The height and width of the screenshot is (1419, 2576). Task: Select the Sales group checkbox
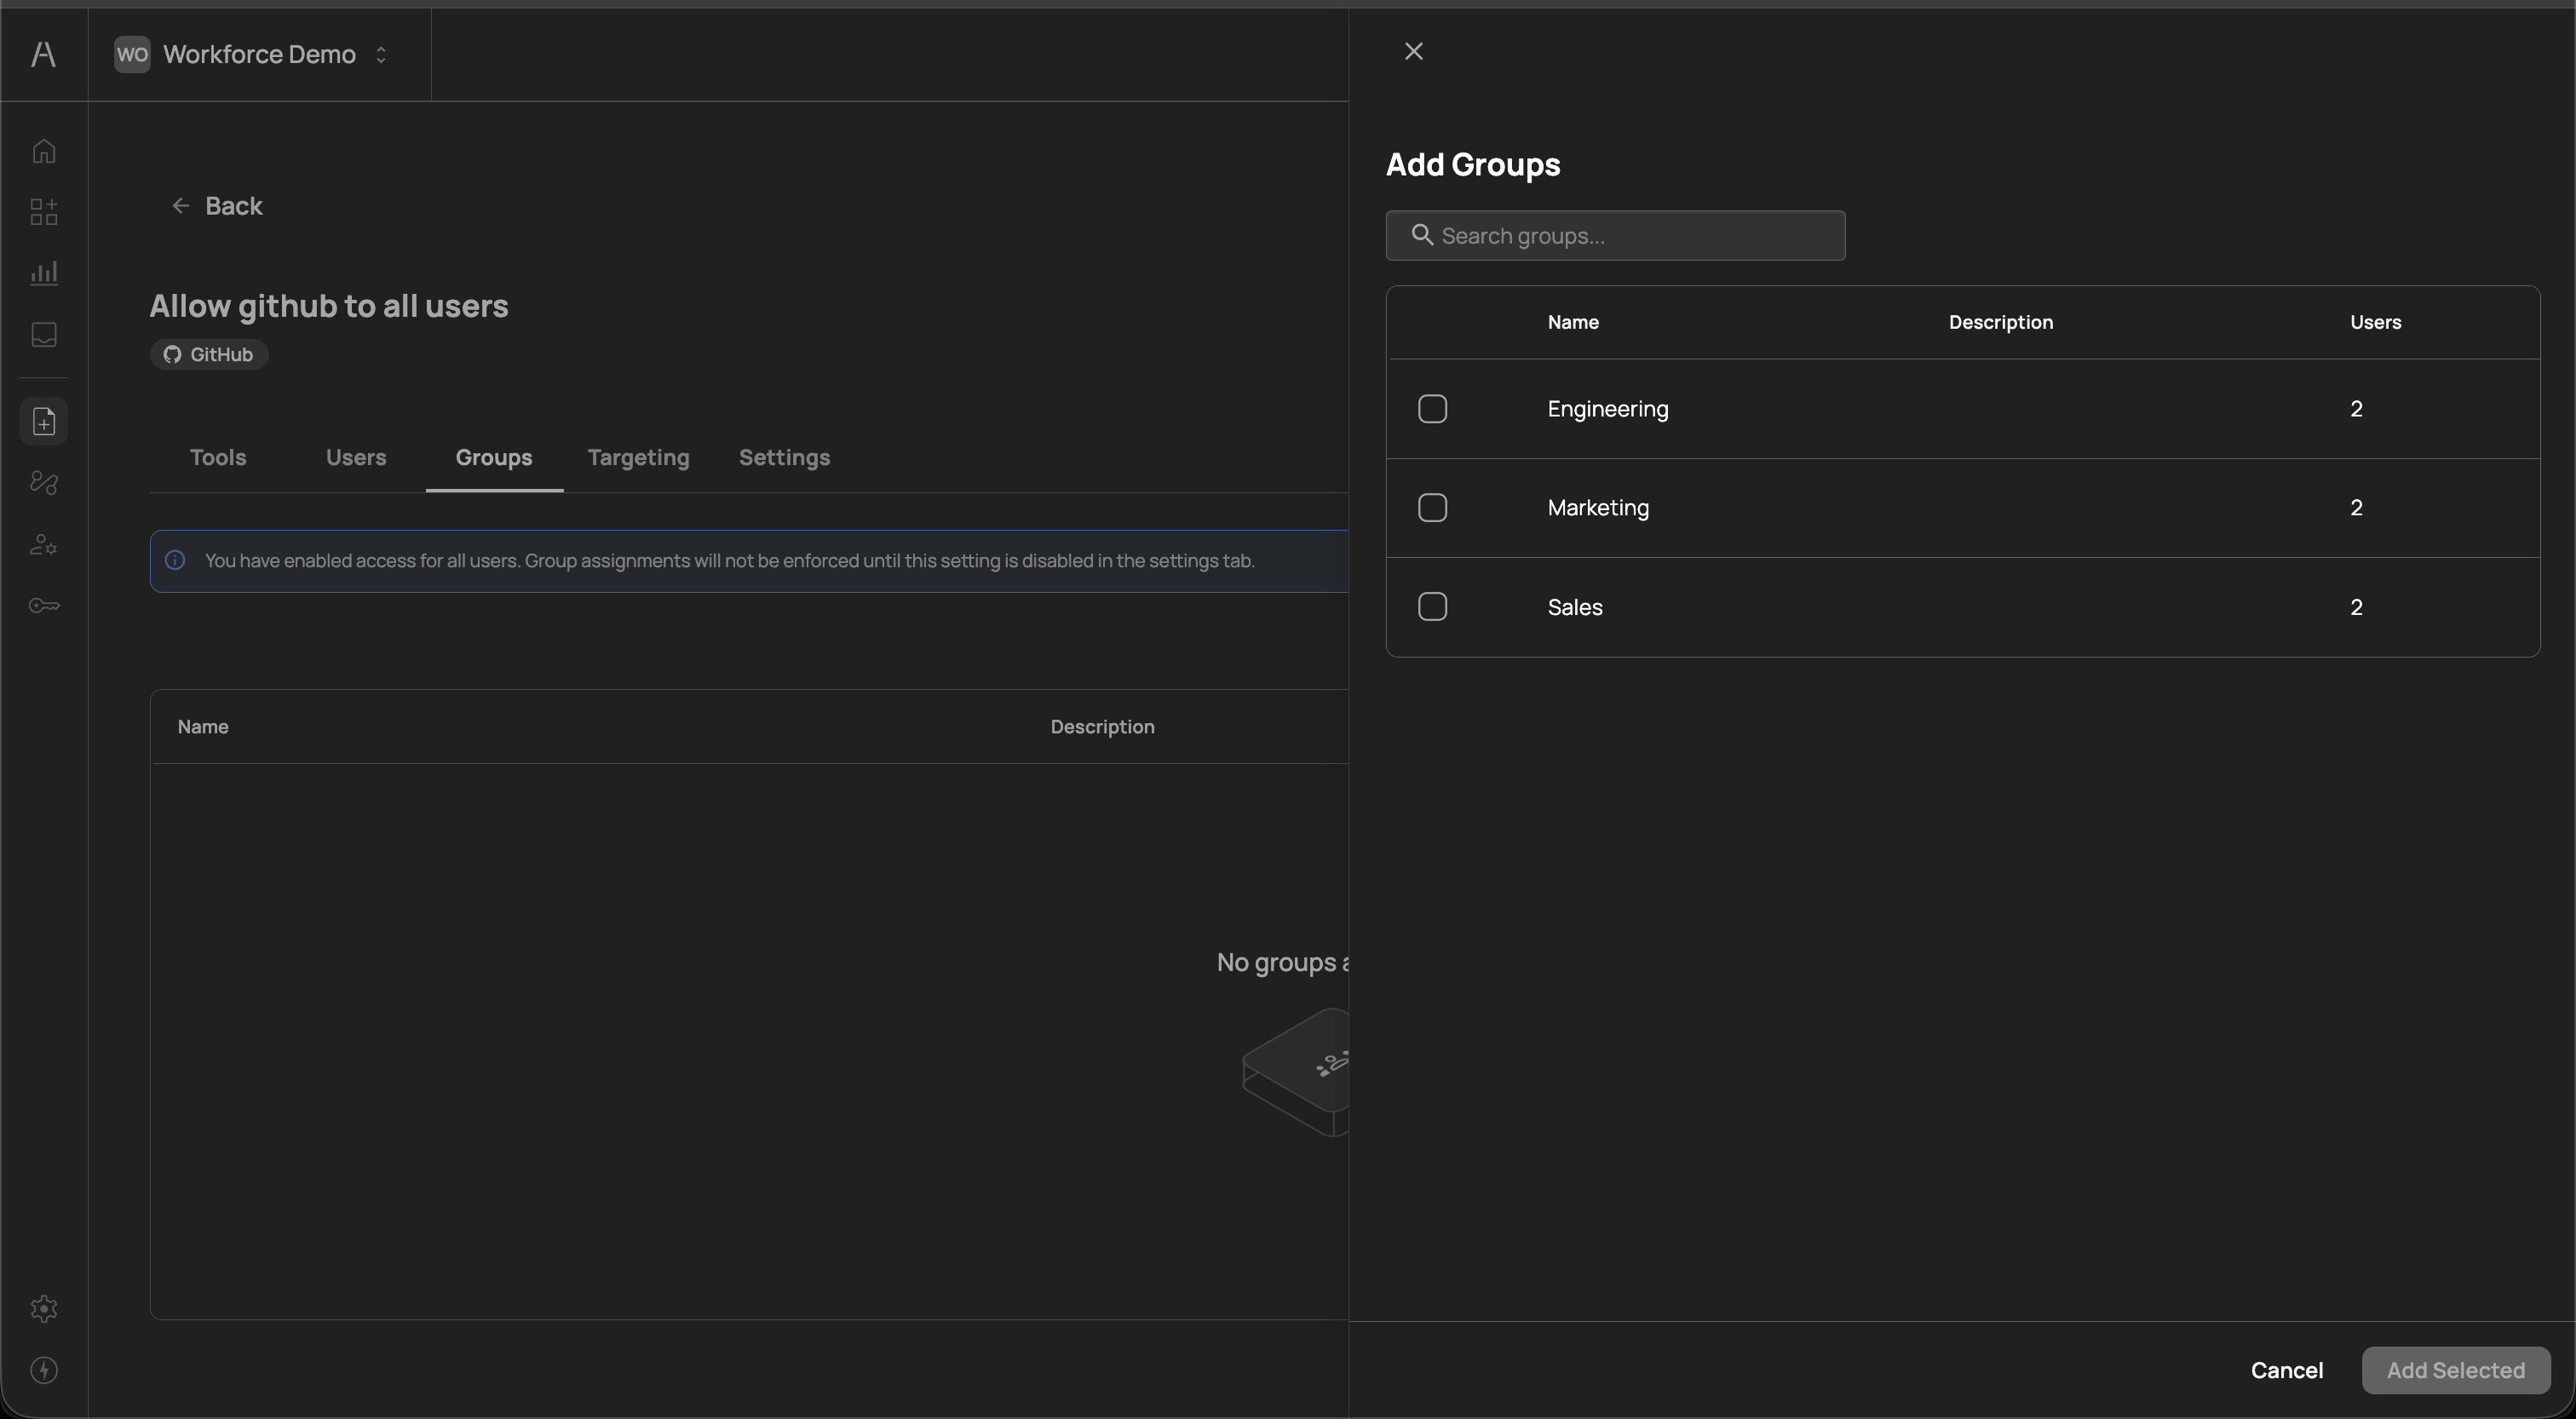click(1432, 607)
